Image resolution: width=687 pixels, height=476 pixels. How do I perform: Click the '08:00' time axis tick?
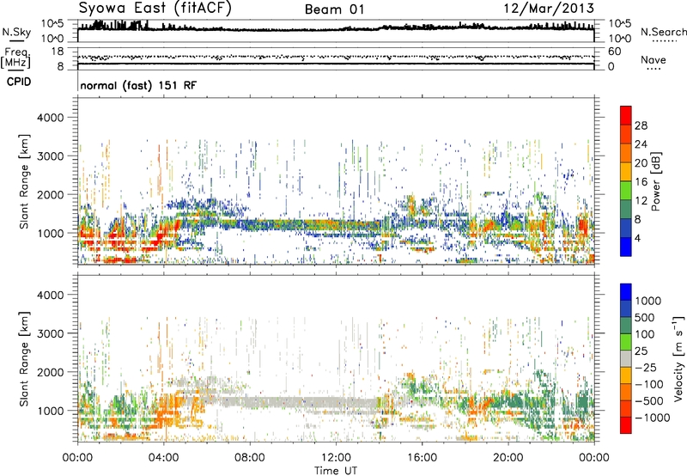(x=249, y=458)
